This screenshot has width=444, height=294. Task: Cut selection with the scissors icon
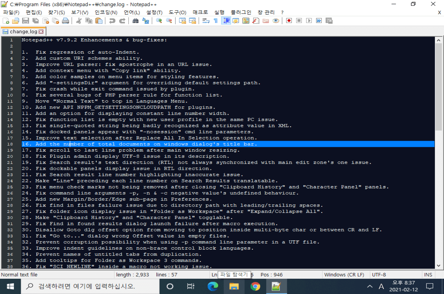[79, 21]
